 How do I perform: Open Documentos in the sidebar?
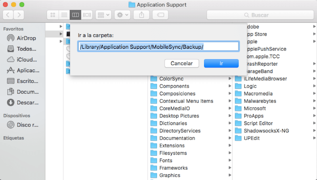pos(22,92)
